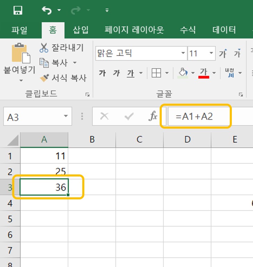Select column C header
Screen dimensions: 253x267
[x=140, y=140]
